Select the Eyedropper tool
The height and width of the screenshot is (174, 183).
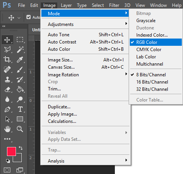point(20,60)
